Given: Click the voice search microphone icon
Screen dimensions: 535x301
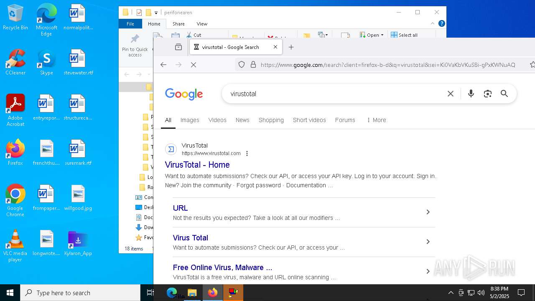Looking at the screenshot, I should pyautogui.click(x=471, y=94).
